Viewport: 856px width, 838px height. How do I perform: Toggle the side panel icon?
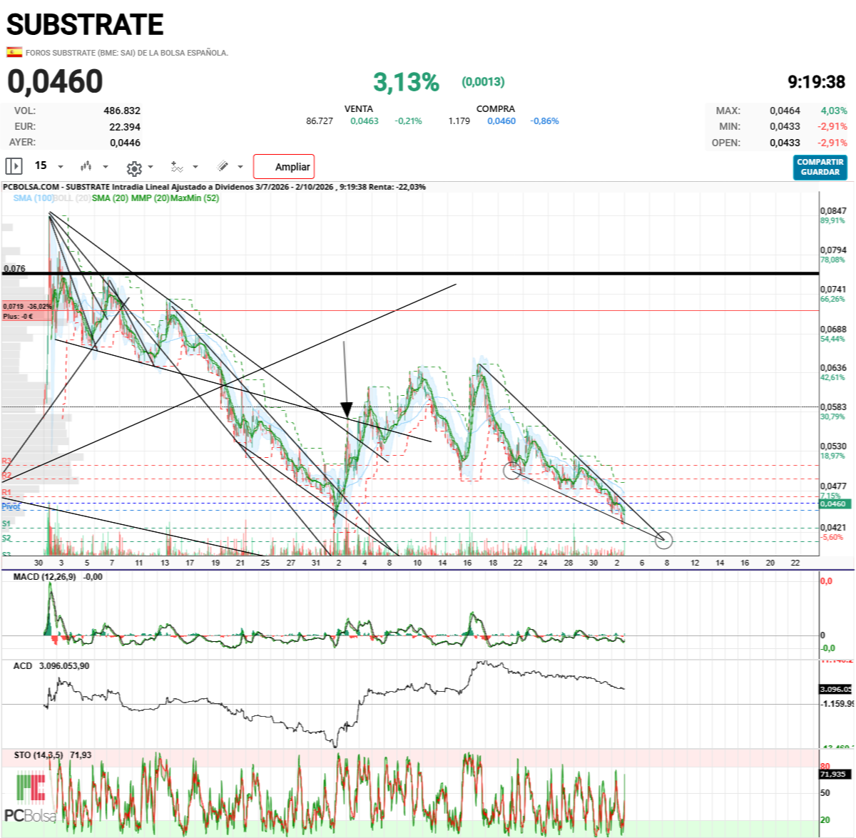(14, 166)
